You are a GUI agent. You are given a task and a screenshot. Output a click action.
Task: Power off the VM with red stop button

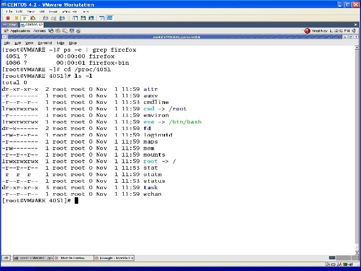[8, 18]
